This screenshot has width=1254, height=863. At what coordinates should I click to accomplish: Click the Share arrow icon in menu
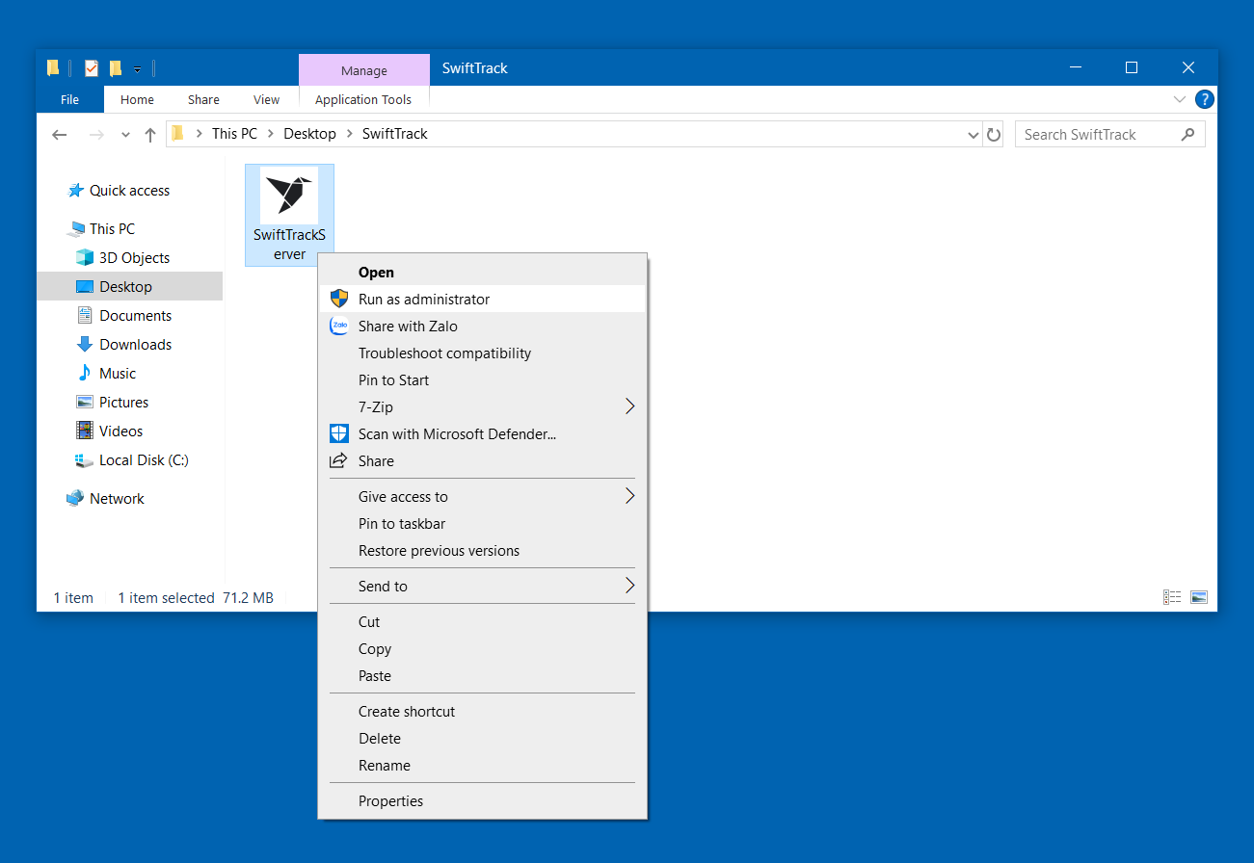pyautogui.click(x=338, y=460)
